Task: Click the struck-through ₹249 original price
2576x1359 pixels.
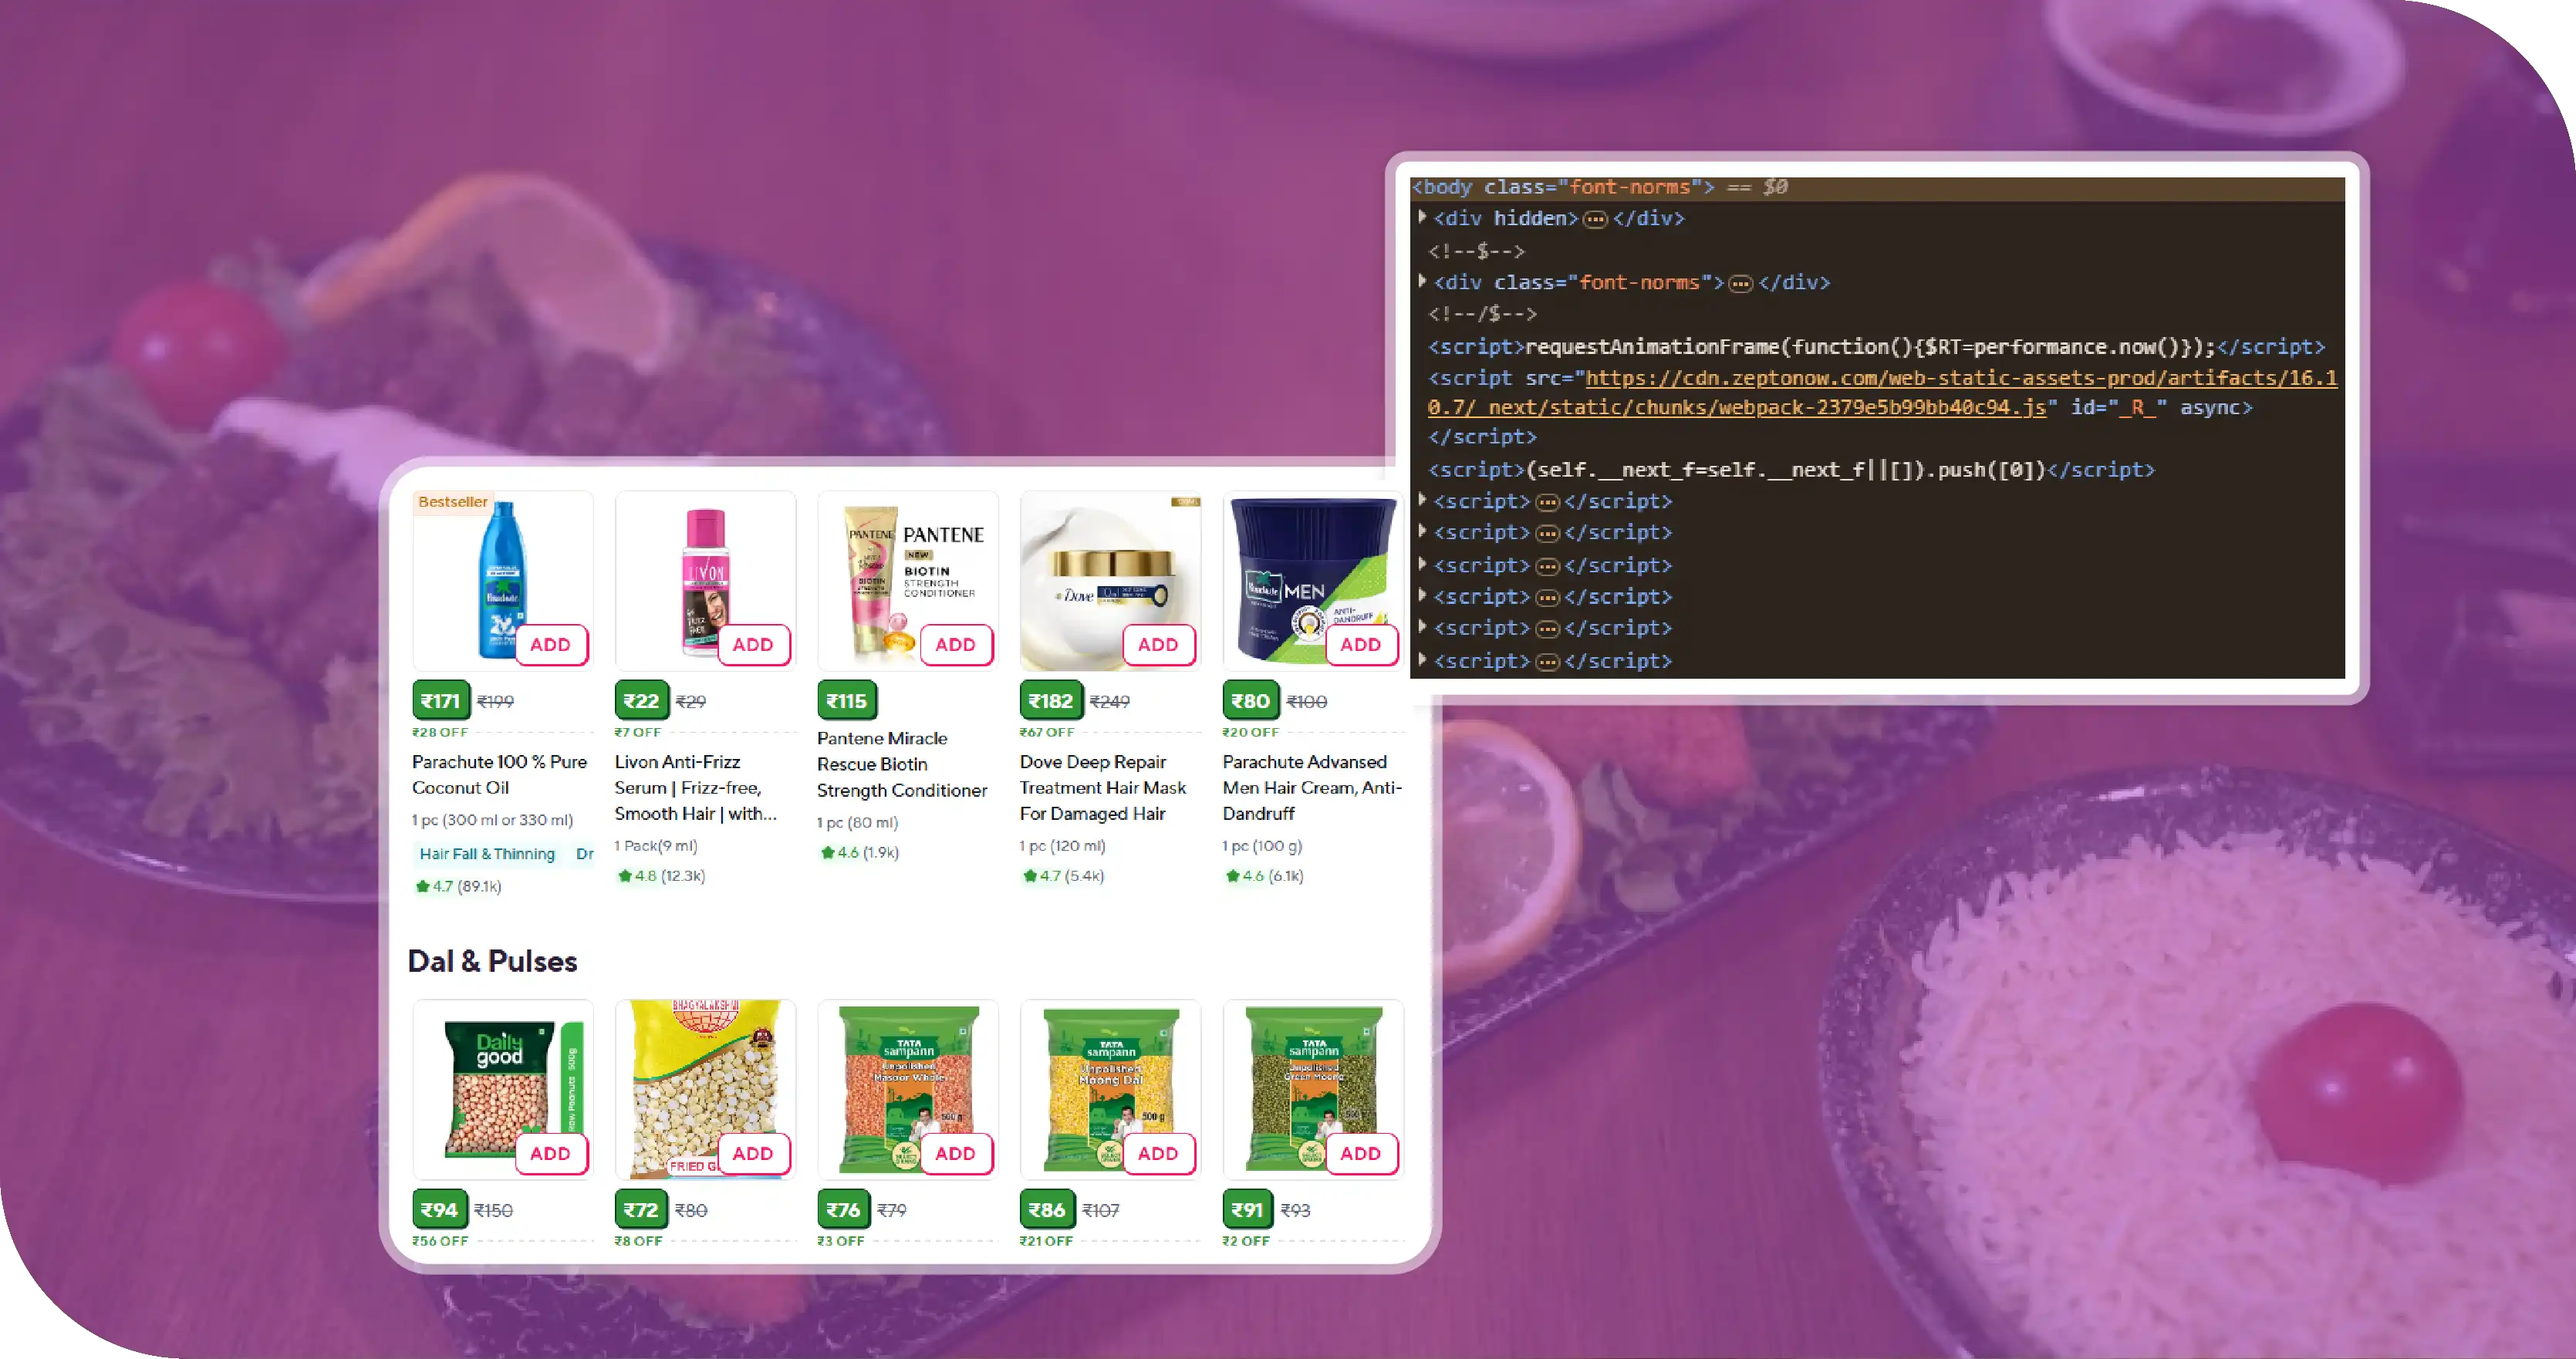Action: pyautogui.click(x=1110, y=702)
